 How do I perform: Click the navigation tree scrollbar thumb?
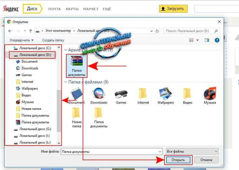coord(59,111)
